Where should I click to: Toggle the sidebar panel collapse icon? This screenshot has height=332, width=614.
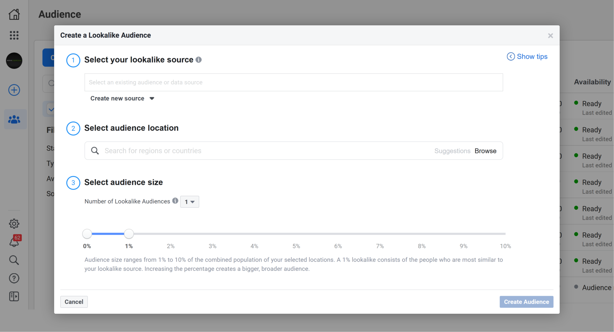point(14,296)
